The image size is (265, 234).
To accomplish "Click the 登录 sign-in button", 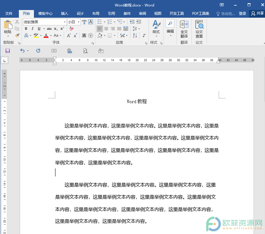I will [x=242, y=14].
